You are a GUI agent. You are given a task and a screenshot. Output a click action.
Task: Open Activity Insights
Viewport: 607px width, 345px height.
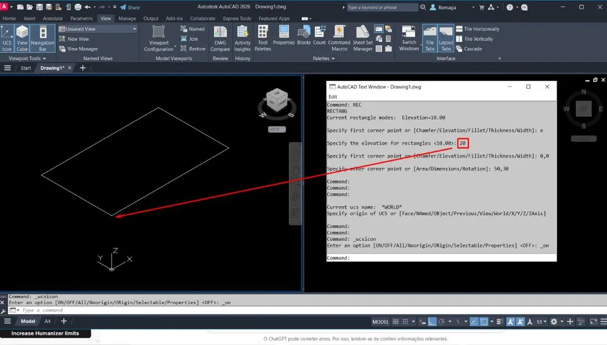tap(243, 37)
